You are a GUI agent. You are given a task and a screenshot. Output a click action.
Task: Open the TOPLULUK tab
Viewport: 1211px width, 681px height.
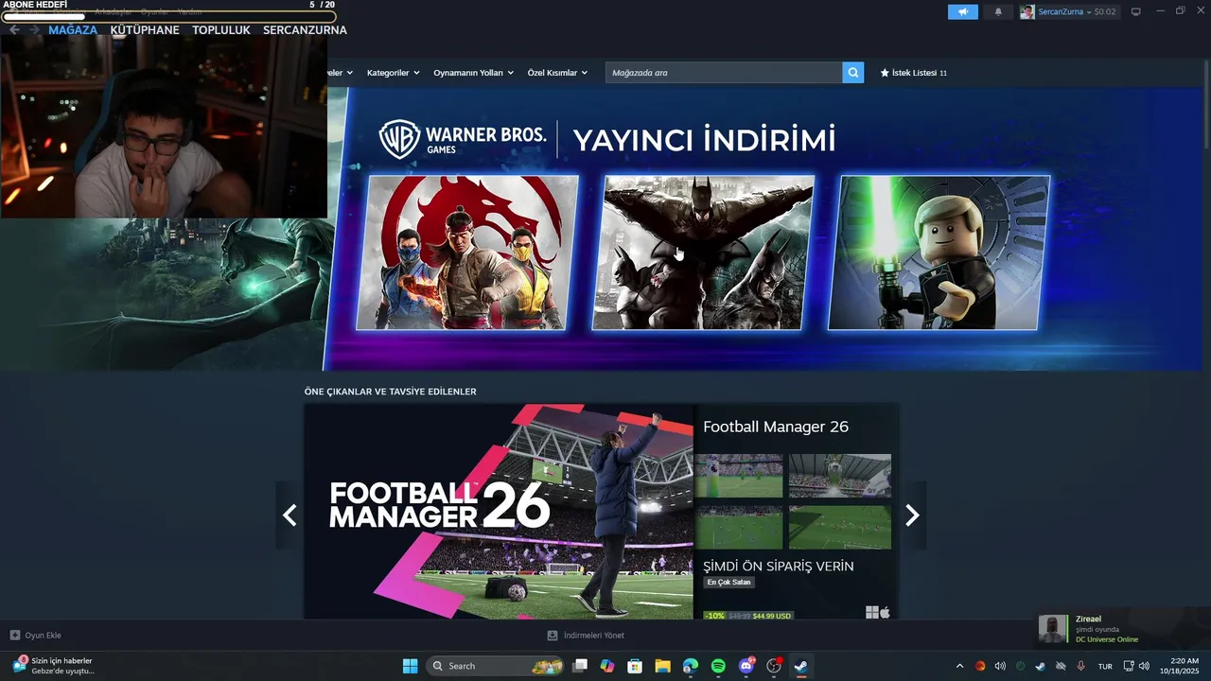[x=221, y=30]
